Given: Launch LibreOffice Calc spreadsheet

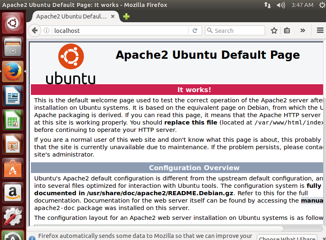Looking at the screenshot, I should (13, 120).
